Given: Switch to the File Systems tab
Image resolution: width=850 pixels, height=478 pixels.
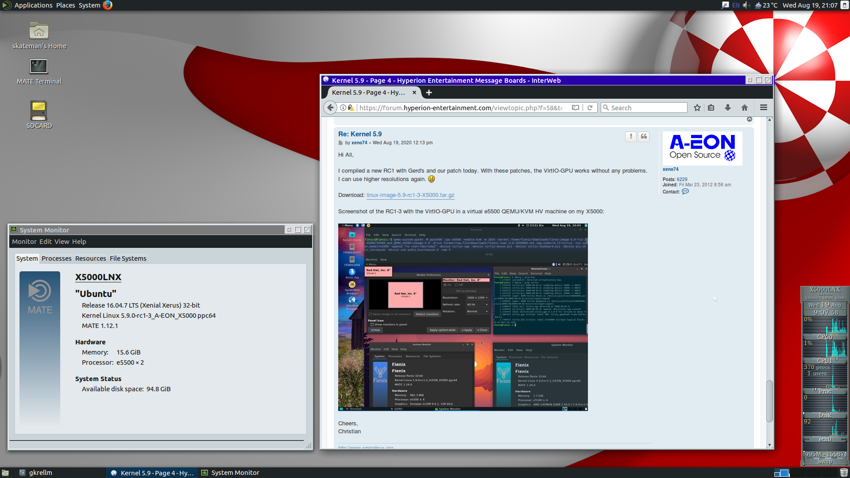Looking at the screenshot, I should [128, 258].
